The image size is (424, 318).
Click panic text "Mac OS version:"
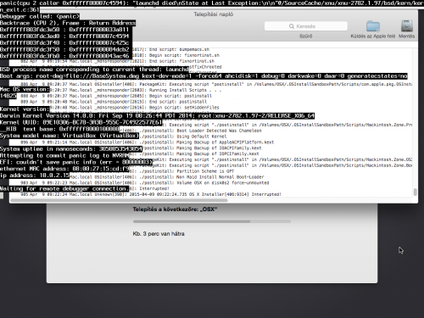point(25,89)
